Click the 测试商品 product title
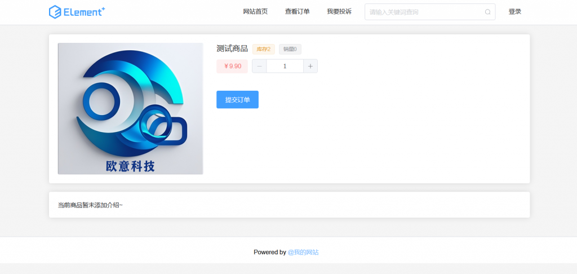 click(x=232, y=48)
